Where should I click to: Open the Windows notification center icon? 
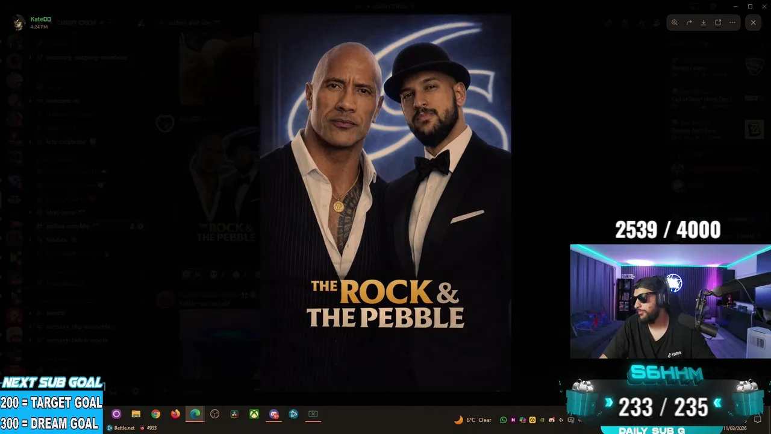click(x=758, y=420)
